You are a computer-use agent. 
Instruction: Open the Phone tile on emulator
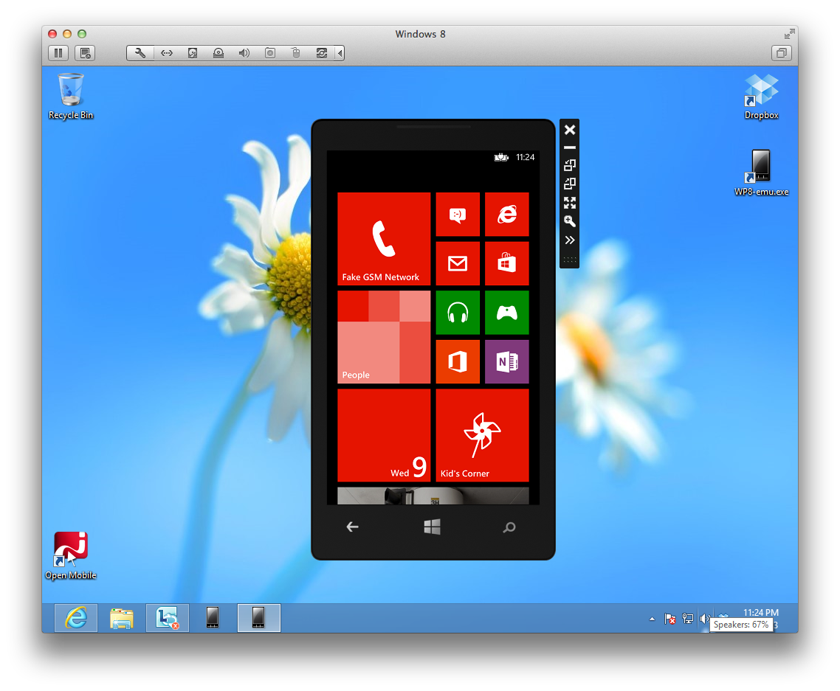(x=384, y=239)
